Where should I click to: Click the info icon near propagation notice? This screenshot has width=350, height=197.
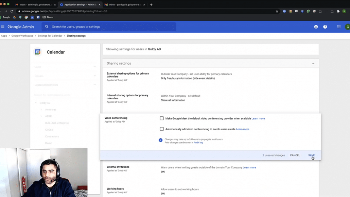click(x=160, y=140)
